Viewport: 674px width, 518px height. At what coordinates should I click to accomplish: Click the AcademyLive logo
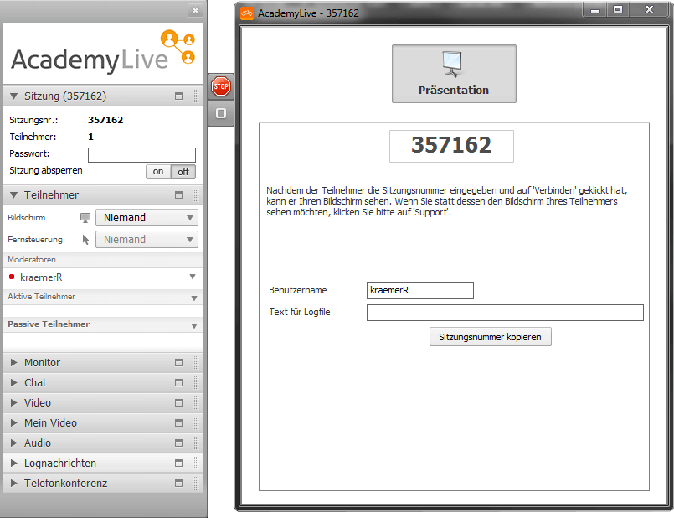click(x=103, y=53)
